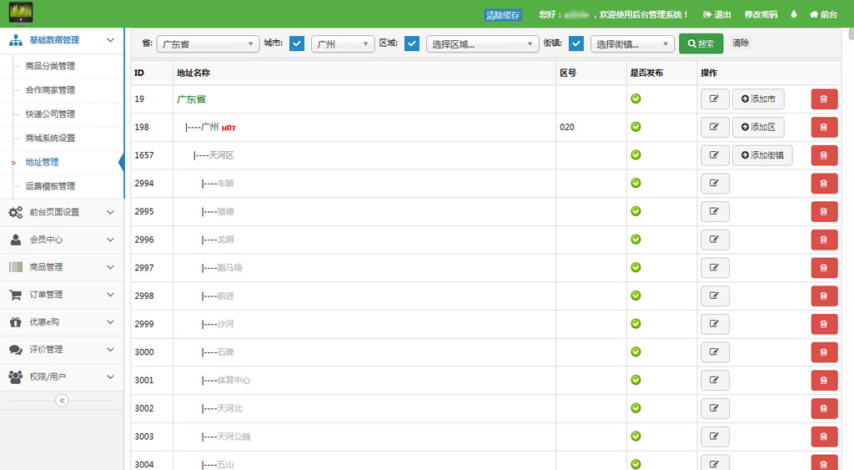Open 商城系统设置 in sidebar
The width and height of the screenshot is (854, 470).
click(x=50, y=138)
